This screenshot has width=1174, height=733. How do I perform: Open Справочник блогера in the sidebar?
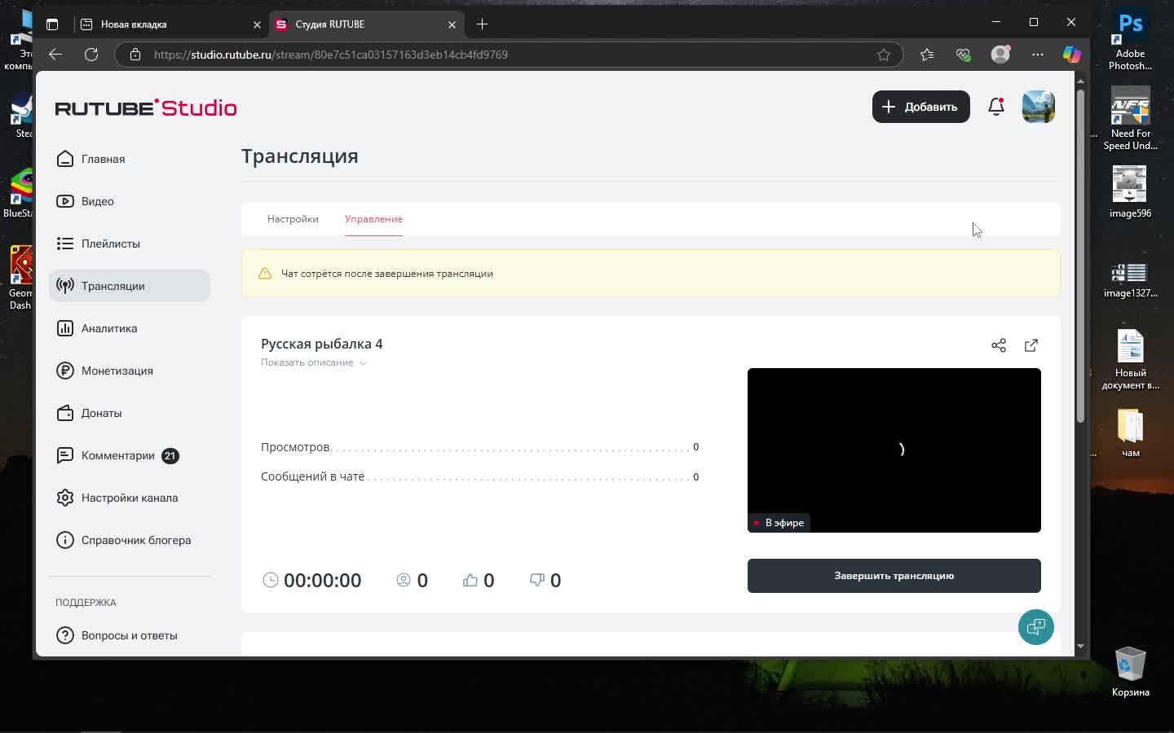point(130,540)
